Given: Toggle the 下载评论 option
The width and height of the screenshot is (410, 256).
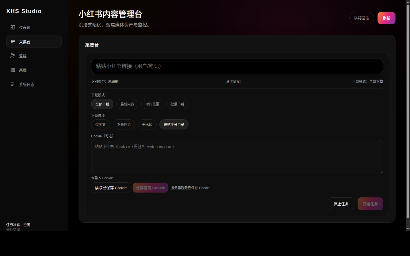Looking at the screenshot, I should (x=124, y=125).
